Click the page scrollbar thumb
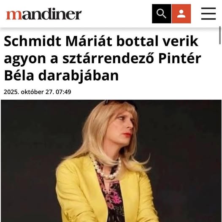 tap(220, 35)
